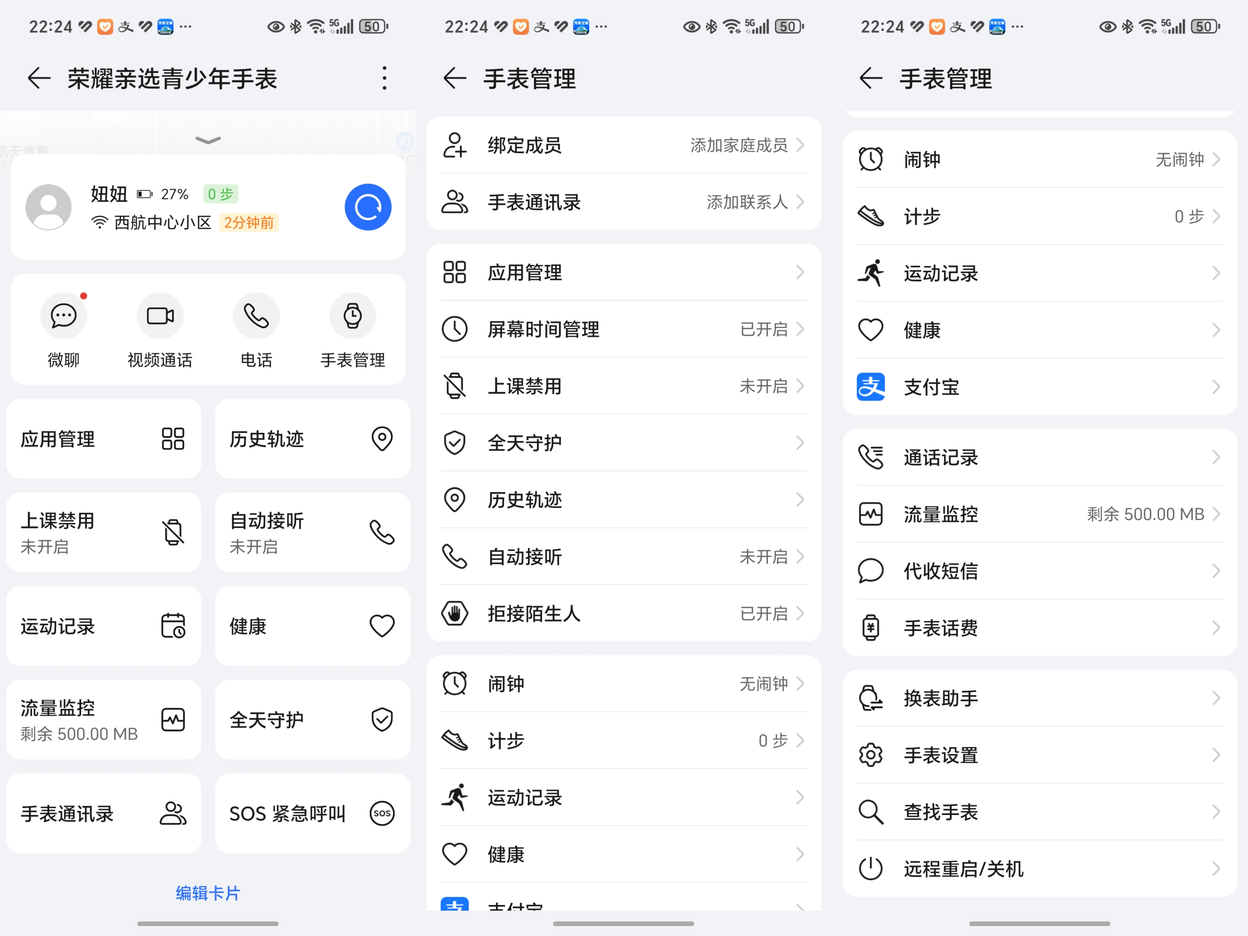Tap 编辑卡片 link

click(x=208, y=893)
